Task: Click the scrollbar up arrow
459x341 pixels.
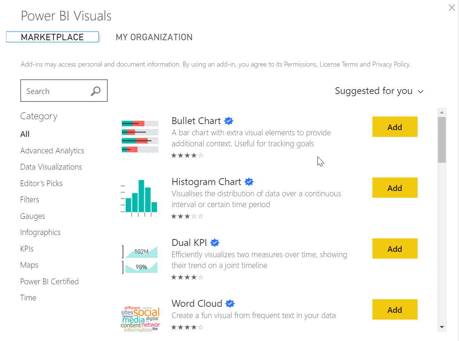Action: point(441,112)
